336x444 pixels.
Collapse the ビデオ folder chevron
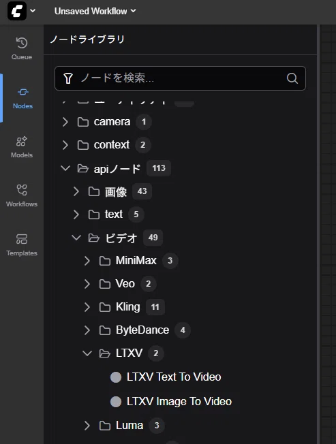[76, 238]
